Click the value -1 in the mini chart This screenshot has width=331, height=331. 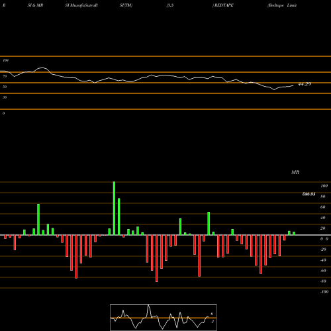212,322
